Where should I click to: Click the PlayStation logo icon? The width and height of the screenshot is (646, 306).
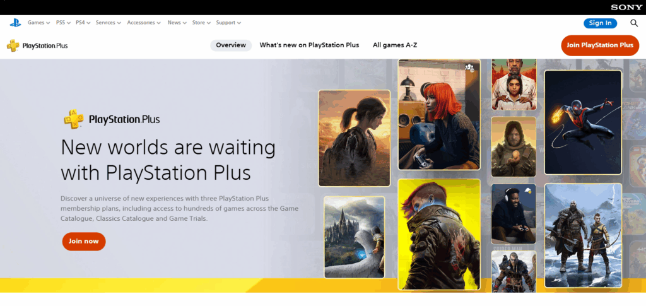click(x=15, y=23)
